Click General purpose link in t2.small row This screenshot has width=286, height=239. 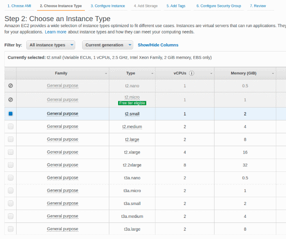[x=63, y=114]
